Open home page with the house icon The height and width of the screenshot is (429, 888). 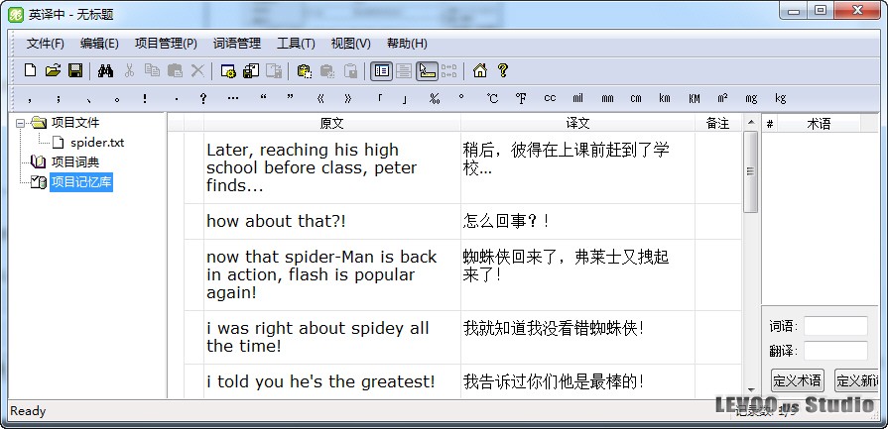click(479, 70)
